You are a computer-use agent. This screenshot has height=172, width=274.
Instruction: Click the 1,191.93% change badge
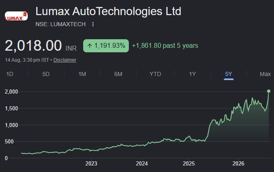[106, 46]
